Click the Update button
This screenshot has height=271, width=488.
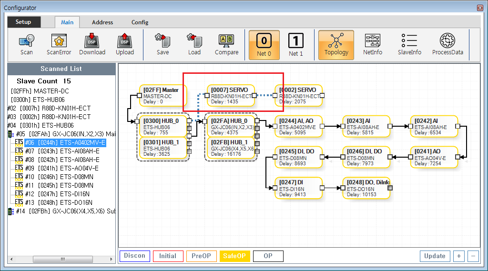pyautogui.click(x=435, y=256)
